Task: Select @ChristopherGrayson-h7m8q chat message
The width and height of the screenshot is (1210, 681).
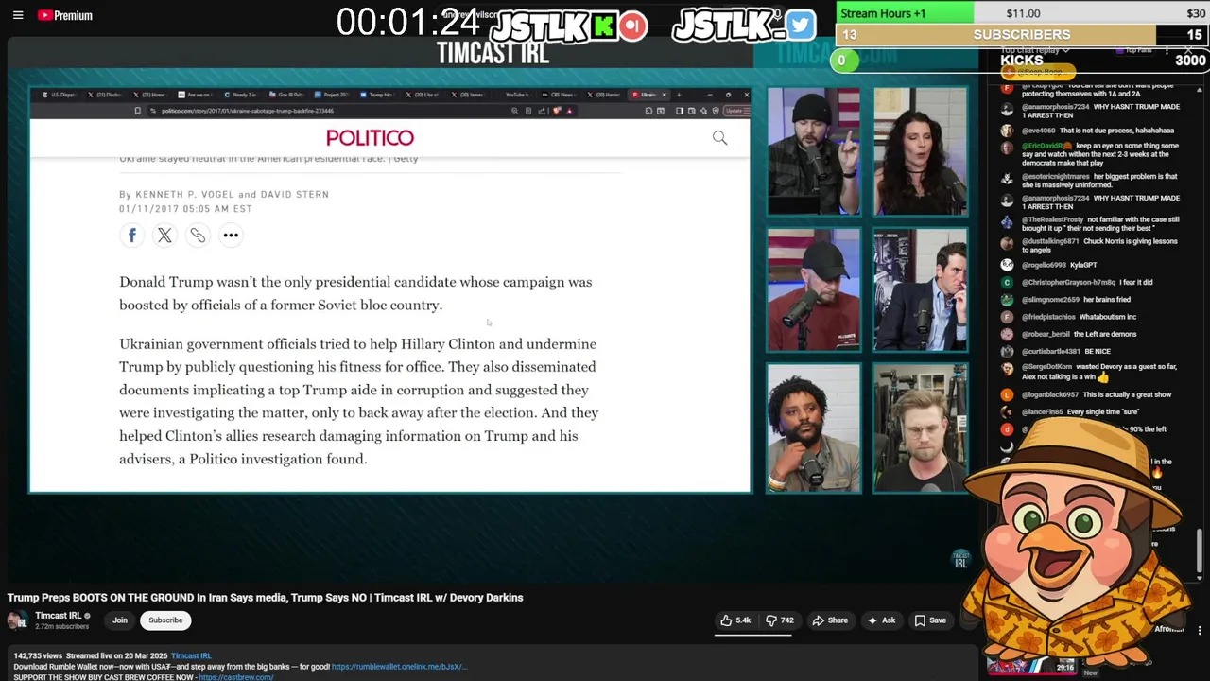Action: [1087, 282]
